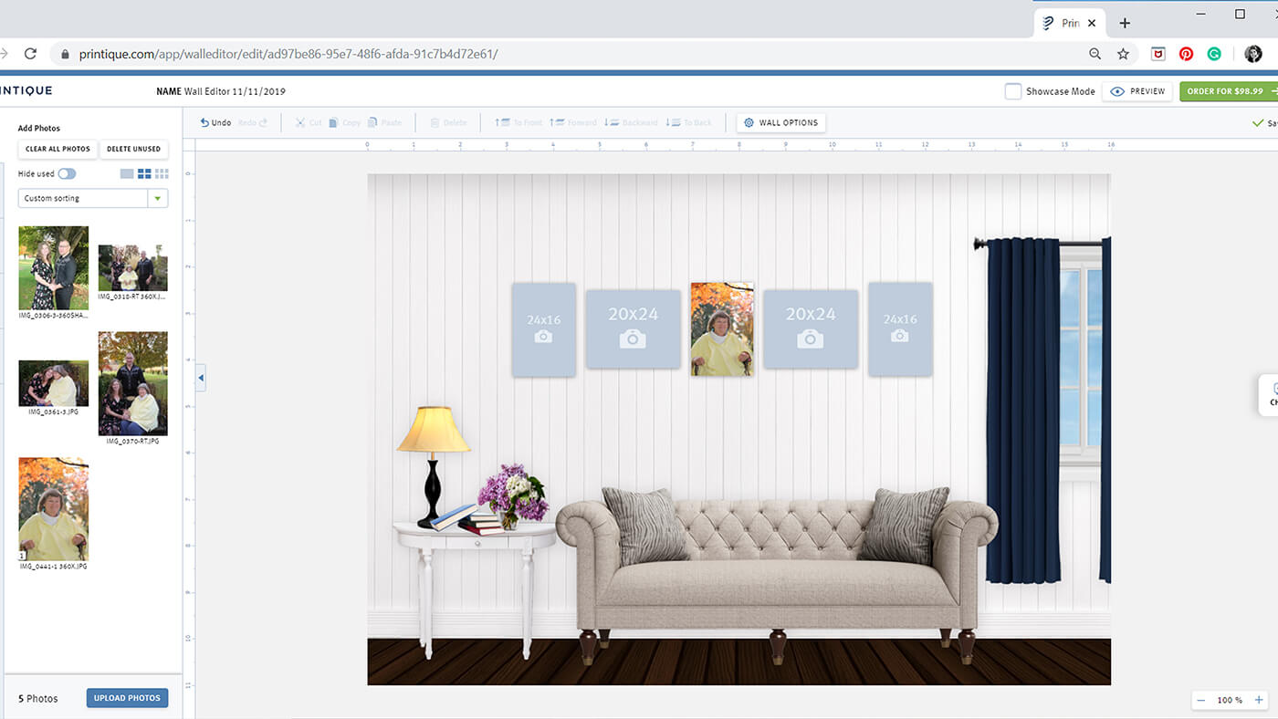Click the Copy toolbar icon

coord(333,122)
